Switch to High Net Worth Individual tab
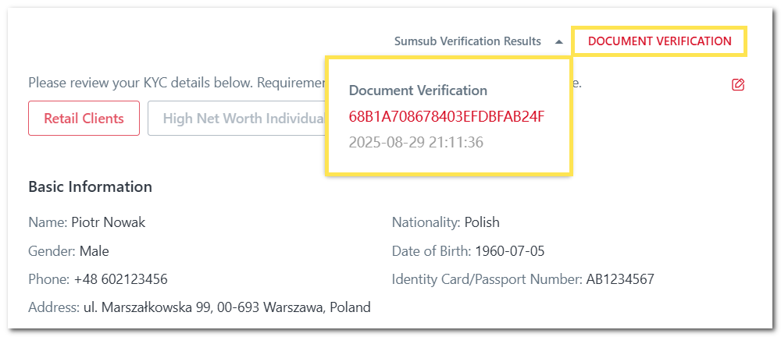Screen dimensions: 781x337 point(242,119)
